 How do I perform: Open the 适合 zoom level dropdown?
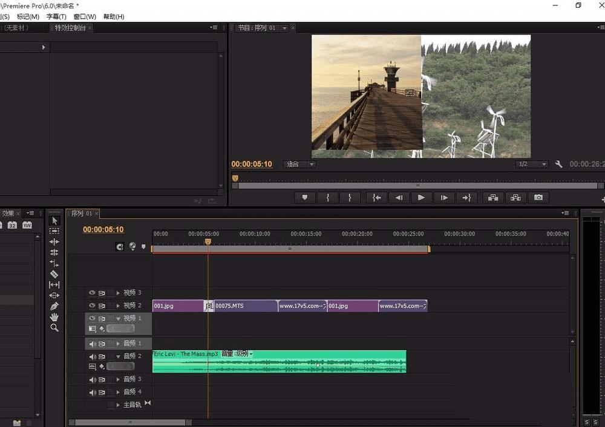click(300, 165)
